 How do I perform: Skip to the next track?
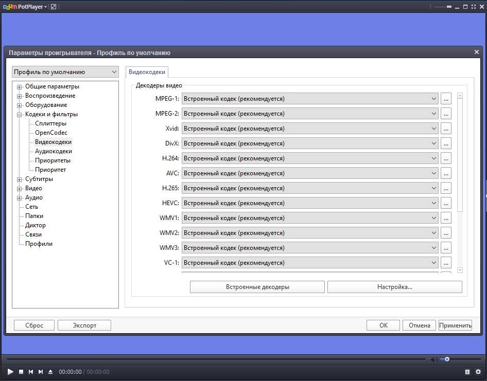[40, 371]
